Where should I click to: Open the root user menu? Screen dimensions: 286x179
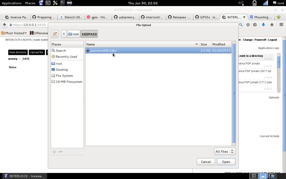tap(278, 3)
